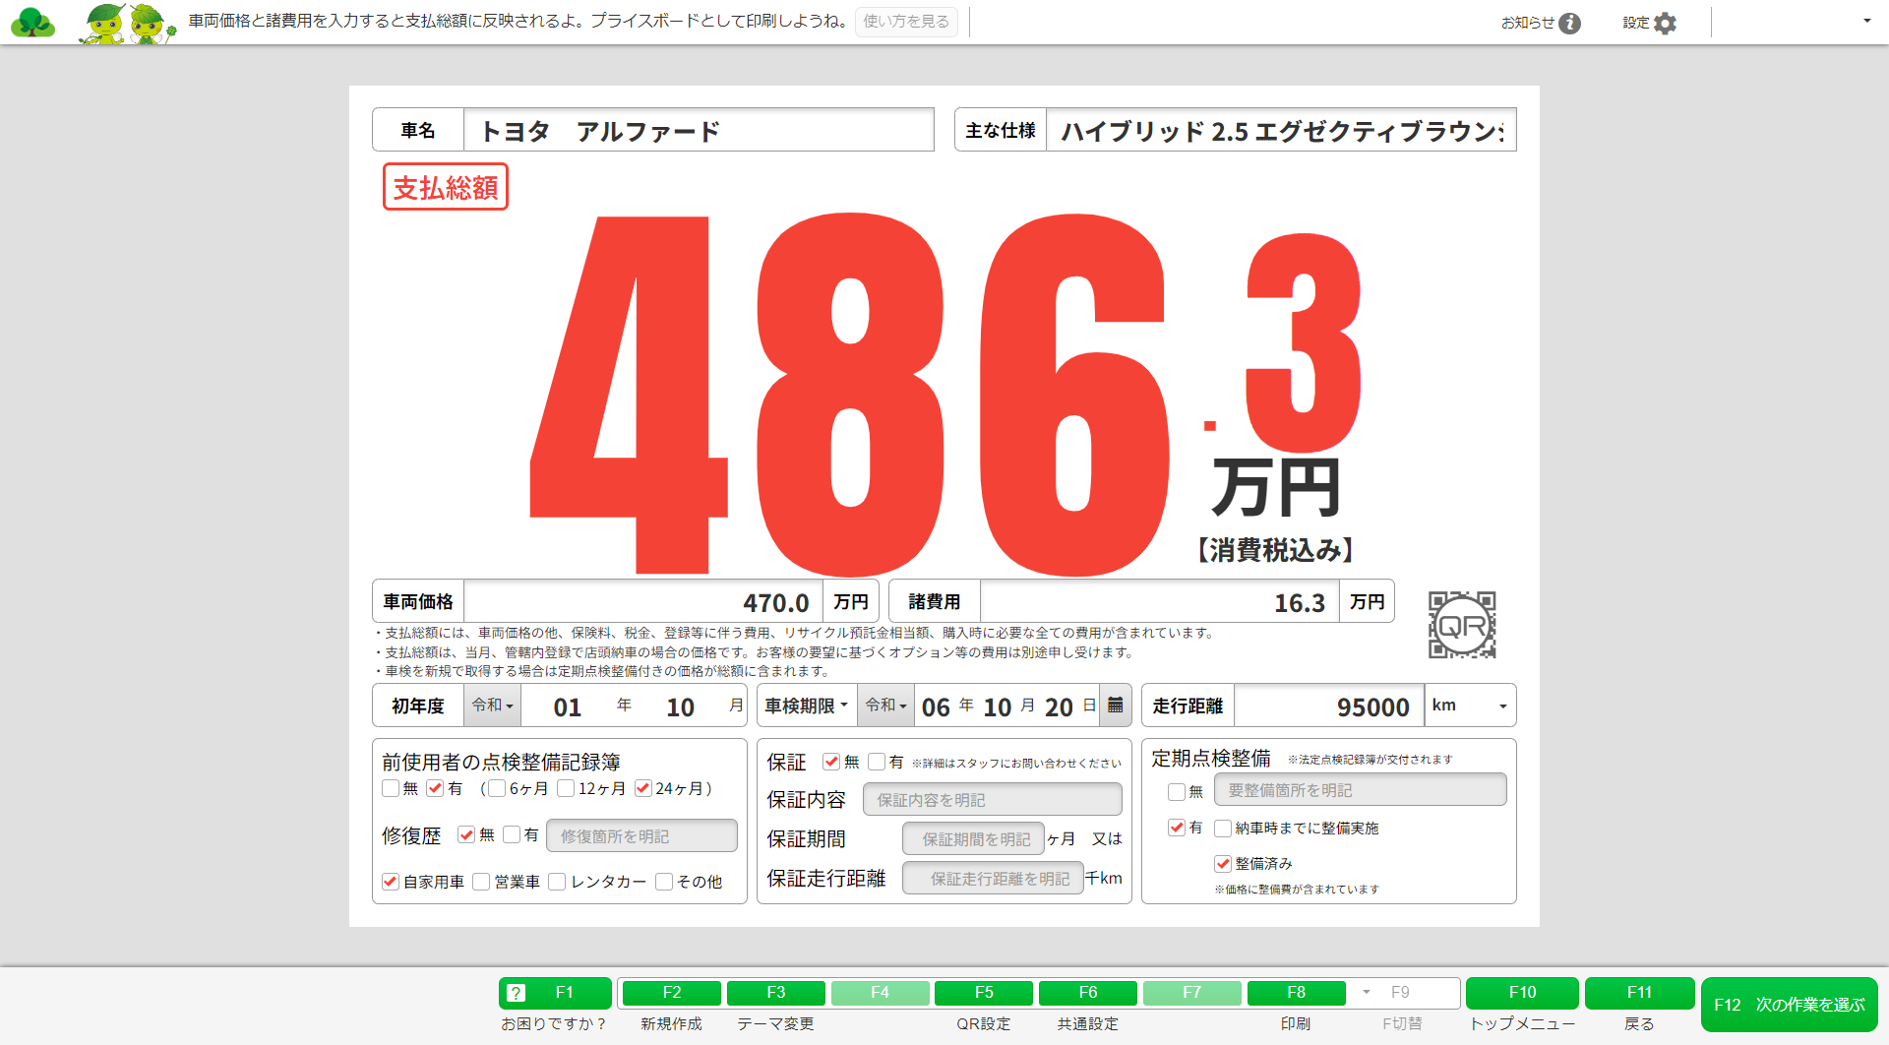Screen dimensions: 1889x1045
Task: Click the green tree logo top-left
Action: pos(32,22)
